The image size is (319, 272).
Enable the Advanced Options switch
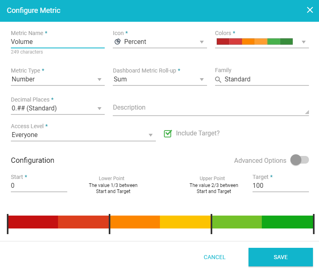point(299,160)
